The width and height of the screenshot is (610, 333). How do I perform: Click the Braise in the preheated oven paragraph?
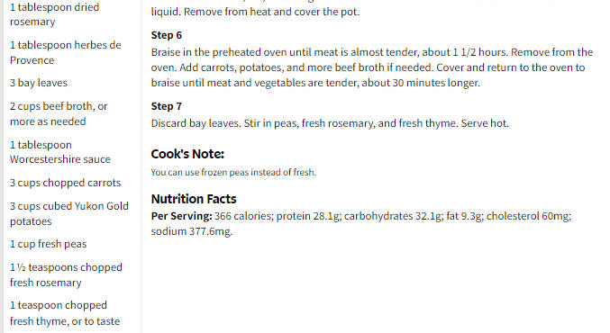pyautogui.click(x=372, y=67)
